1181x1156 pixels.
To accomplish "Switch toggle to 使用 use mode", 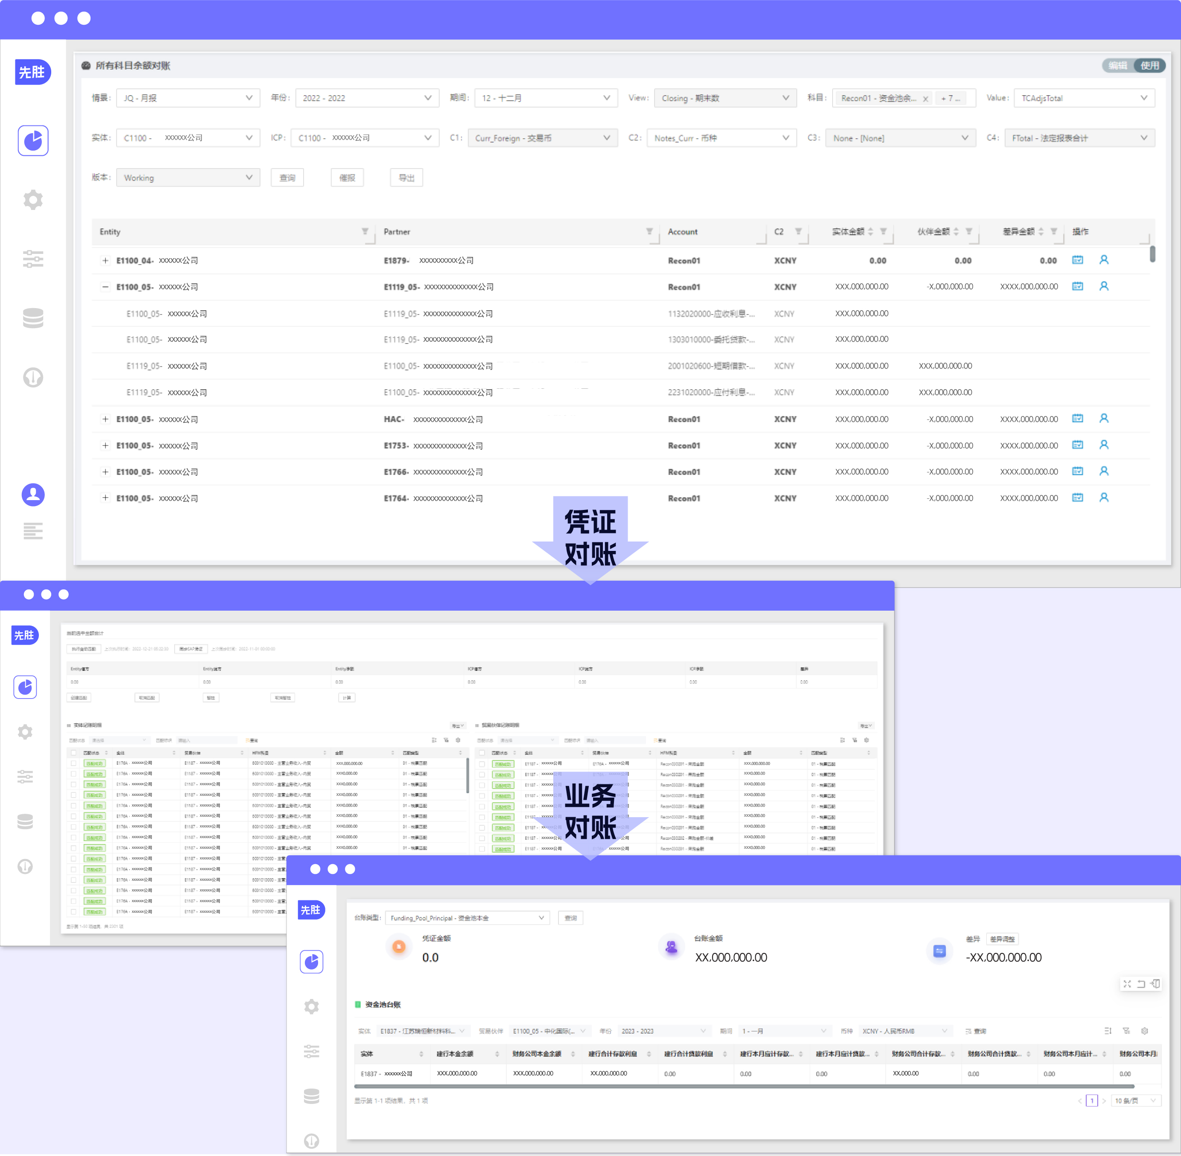I will 1149,66.
